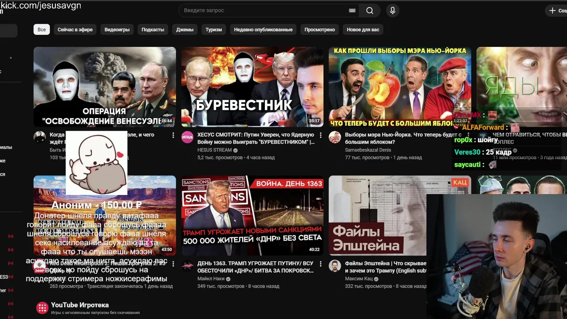Go to Майкл Наки channel name
Viewport: 567px width, 319px height.
(211, 279)
